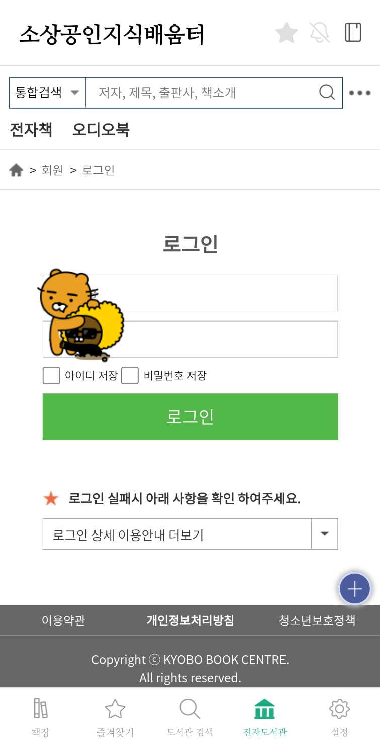Screen dimensions: 380x750
Task: Click the muted notification bell icon
Action: coord(320,32)
